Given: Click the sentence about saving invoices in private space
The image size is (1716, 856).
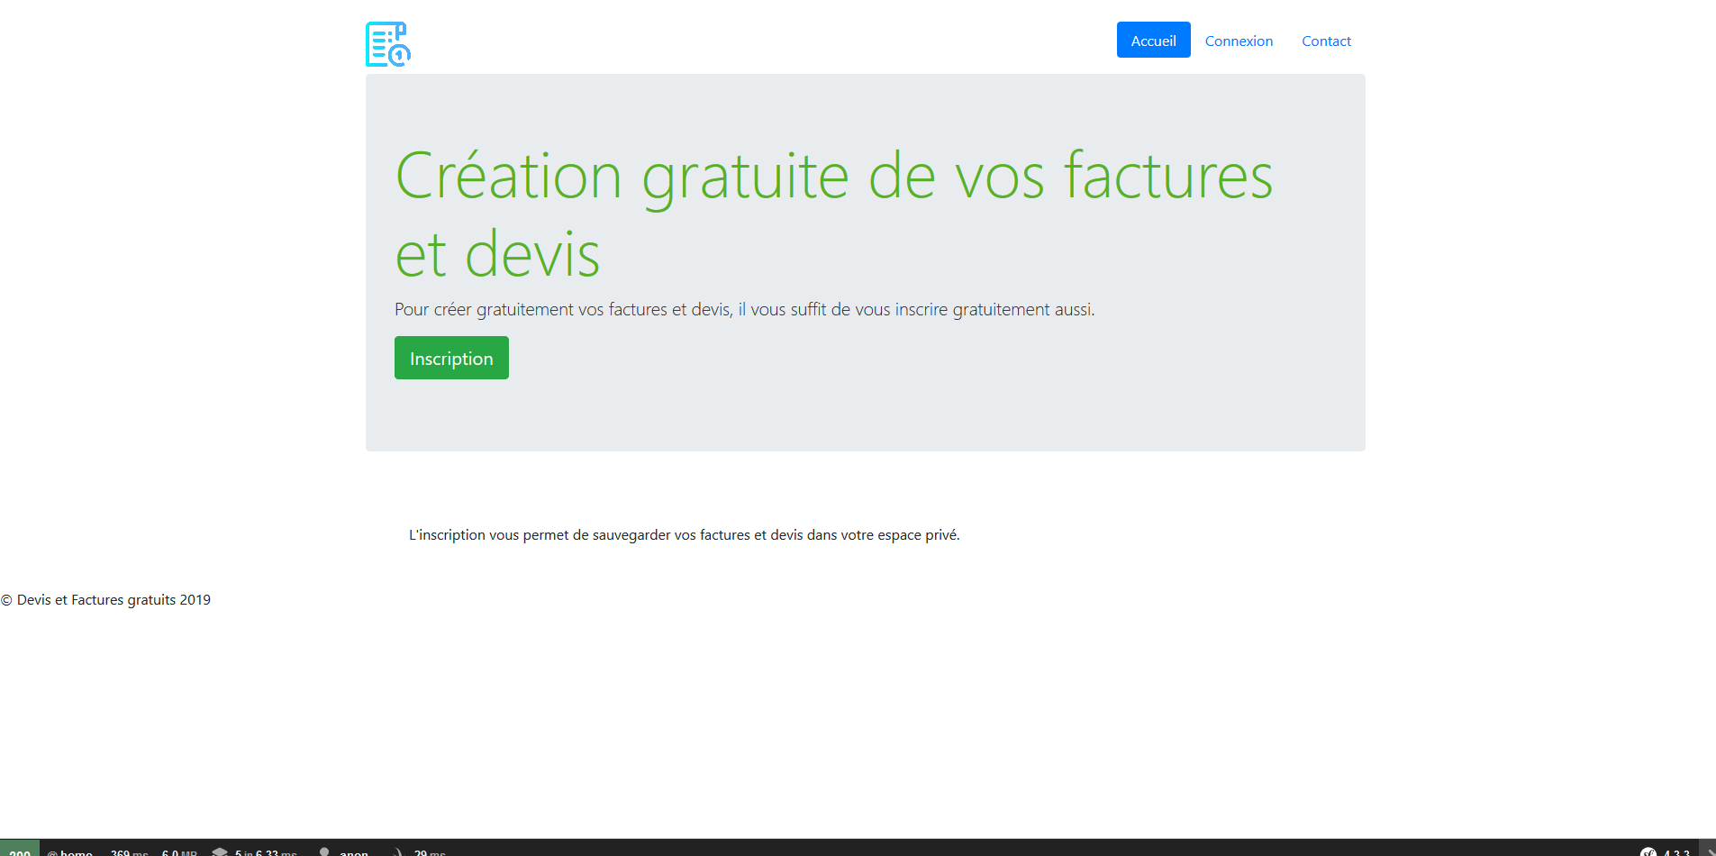Looking at the screenshot, I should [685, 534].
